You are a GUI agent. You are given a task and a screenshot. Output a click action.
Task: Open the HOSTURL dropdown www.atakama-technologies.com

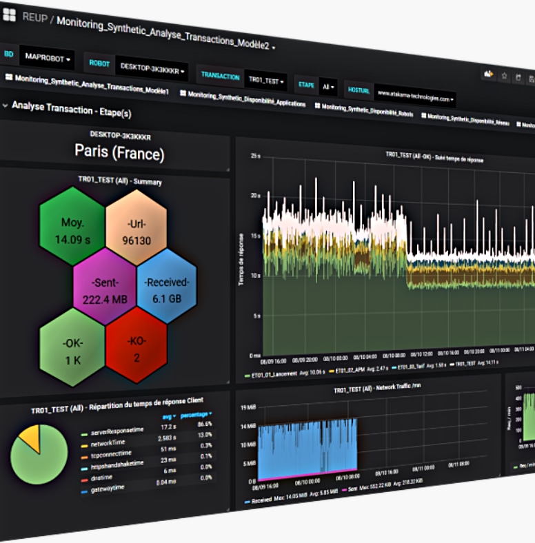click(x=415, y=96)
